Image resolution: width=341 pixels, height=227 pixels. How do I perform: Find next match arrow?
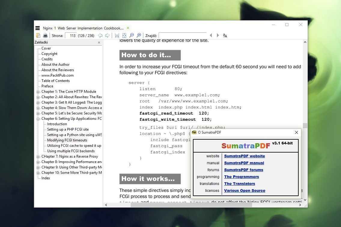pos(218,35)
